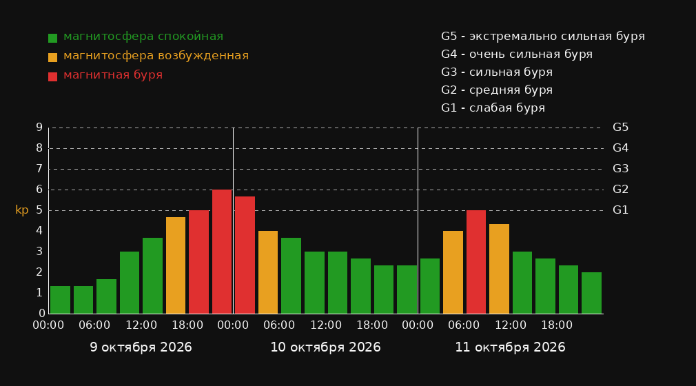Viewport: 696px width, 386px height.
Task: Select the '11 октября 2026' date label
Action: click(x=510, y=347)
